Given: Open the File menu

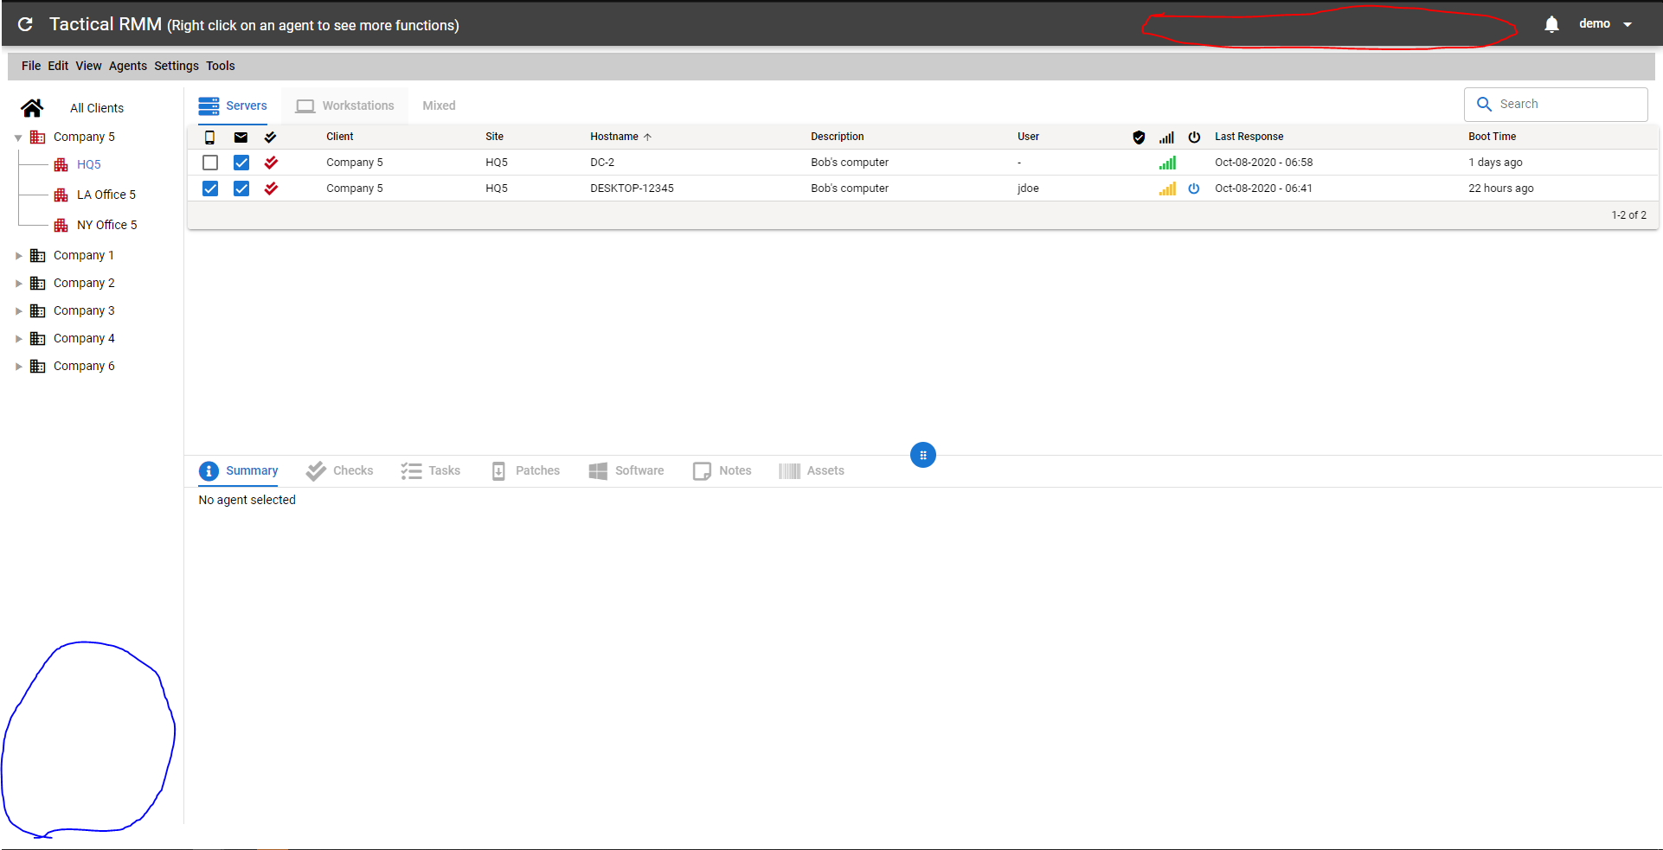Looking at the screenshot, I should point(31,66).
